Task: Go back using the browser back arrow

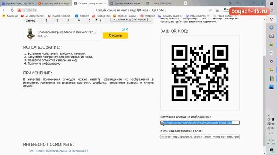Action: [x=4, y=10]
